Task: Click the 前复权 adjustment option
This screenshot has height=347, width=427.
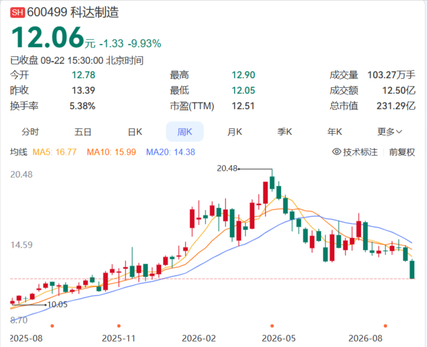Action: pos(402,152)
